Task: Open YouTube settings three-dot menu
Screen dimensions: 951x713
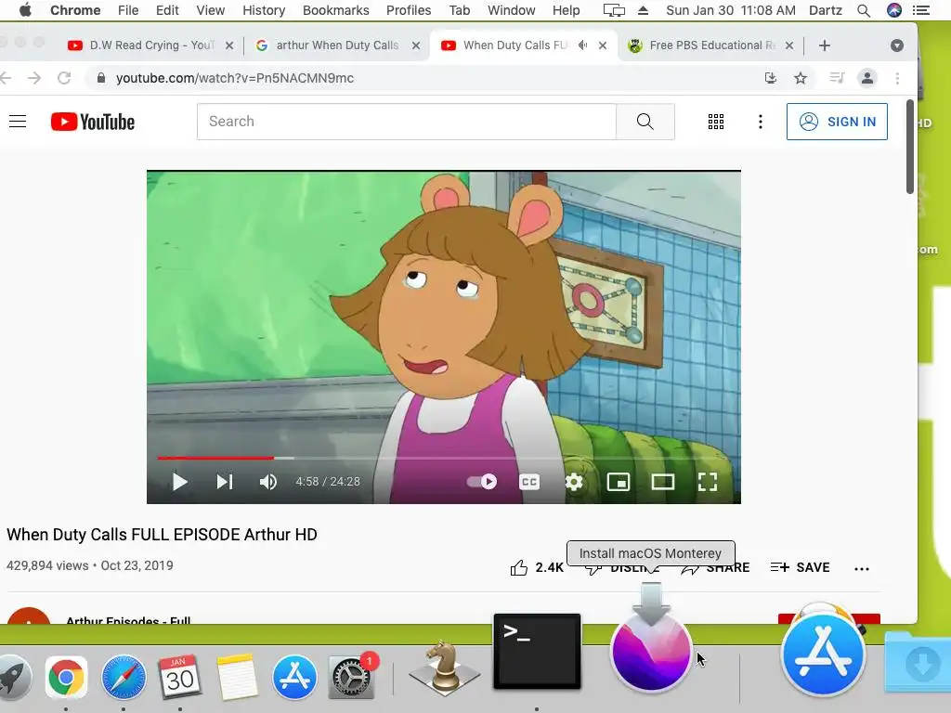Action: 760,122
